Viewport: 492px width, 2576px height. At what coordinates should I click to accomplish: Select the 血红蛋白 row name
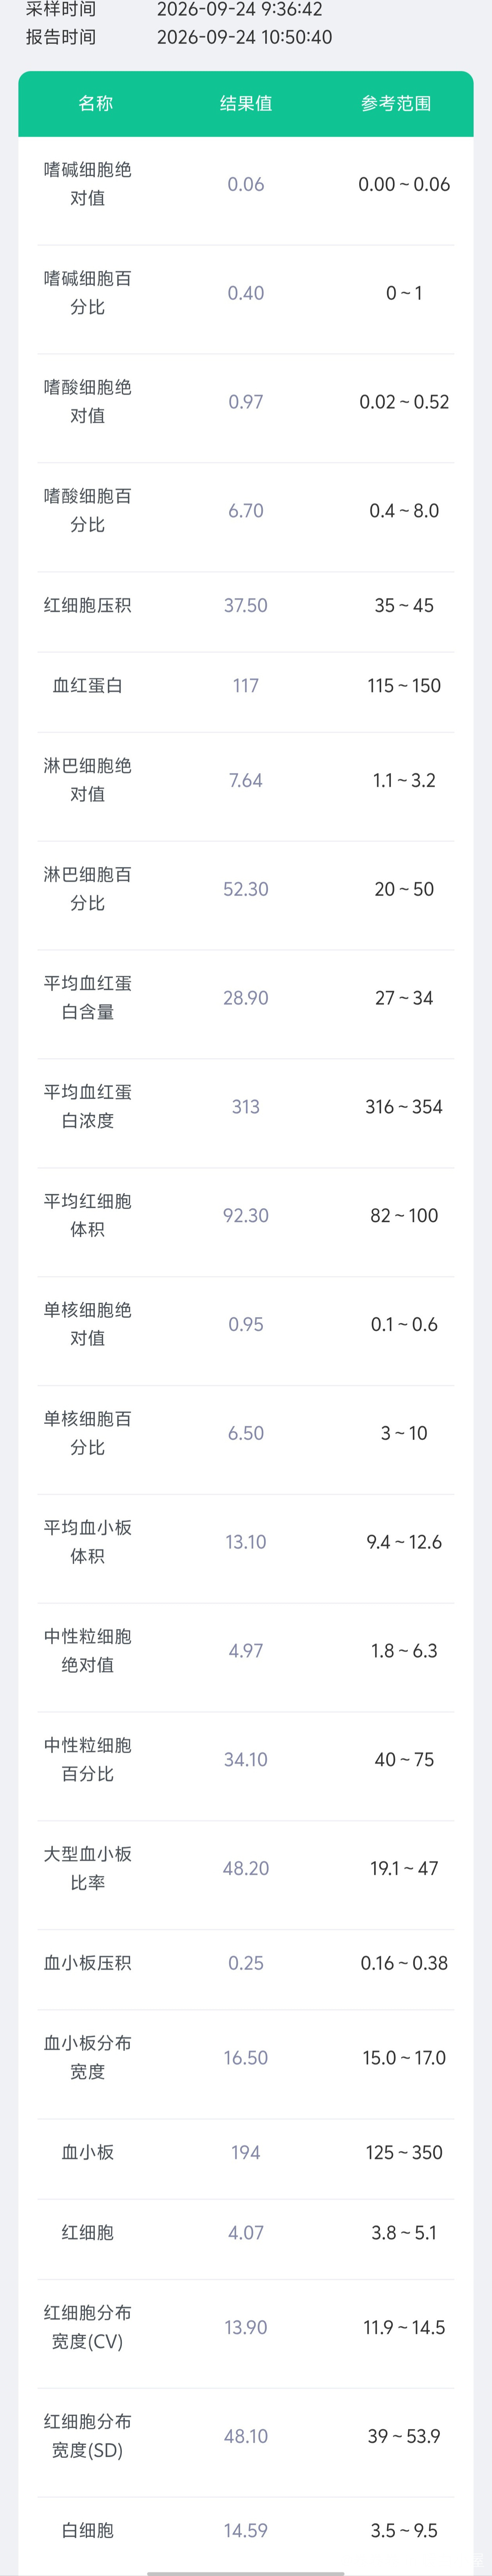88,685
